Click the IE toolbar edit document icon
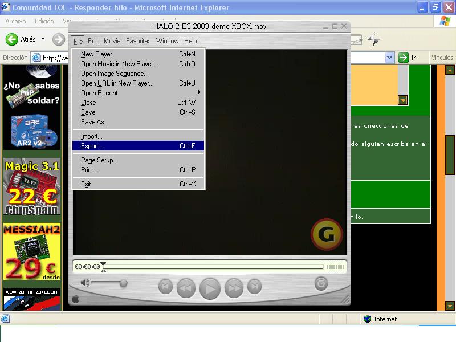Image resolution: width=456 pixels, height=342 pixels. (357, 40)
